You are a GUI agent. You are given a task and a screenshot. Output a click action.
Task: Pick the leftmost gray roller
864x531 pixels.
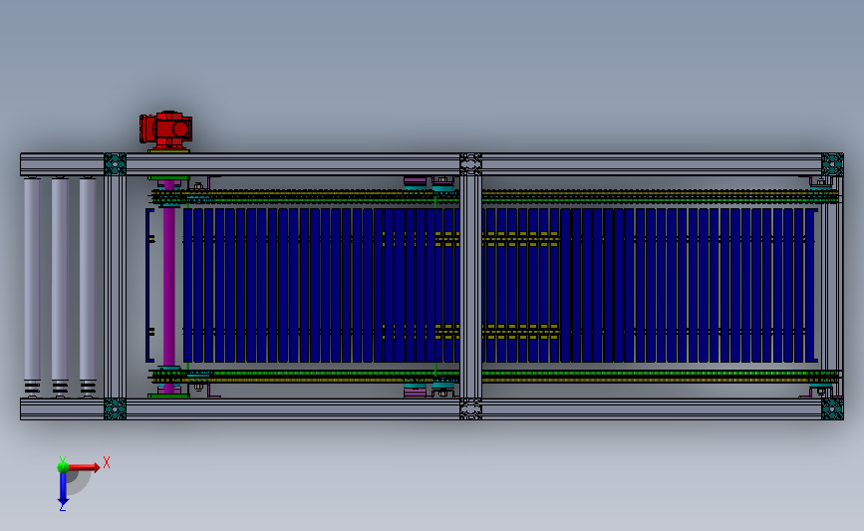[x=32, y=285]
